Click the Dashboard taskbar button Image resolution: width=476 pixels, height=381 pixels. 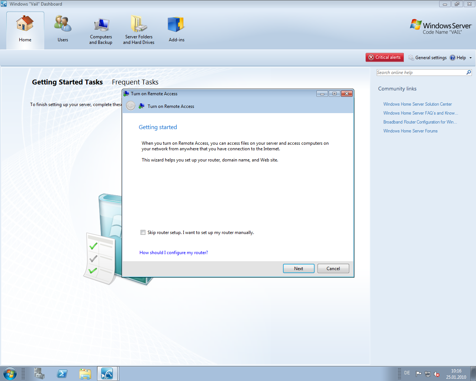pyautogui.click(x=108, y=374)
